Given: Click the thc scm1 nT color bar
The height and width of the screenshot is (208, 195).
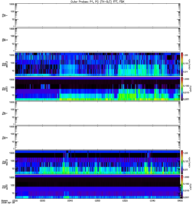Looking at the screenshot, I should pyautogui.click(x=182, y=187).
